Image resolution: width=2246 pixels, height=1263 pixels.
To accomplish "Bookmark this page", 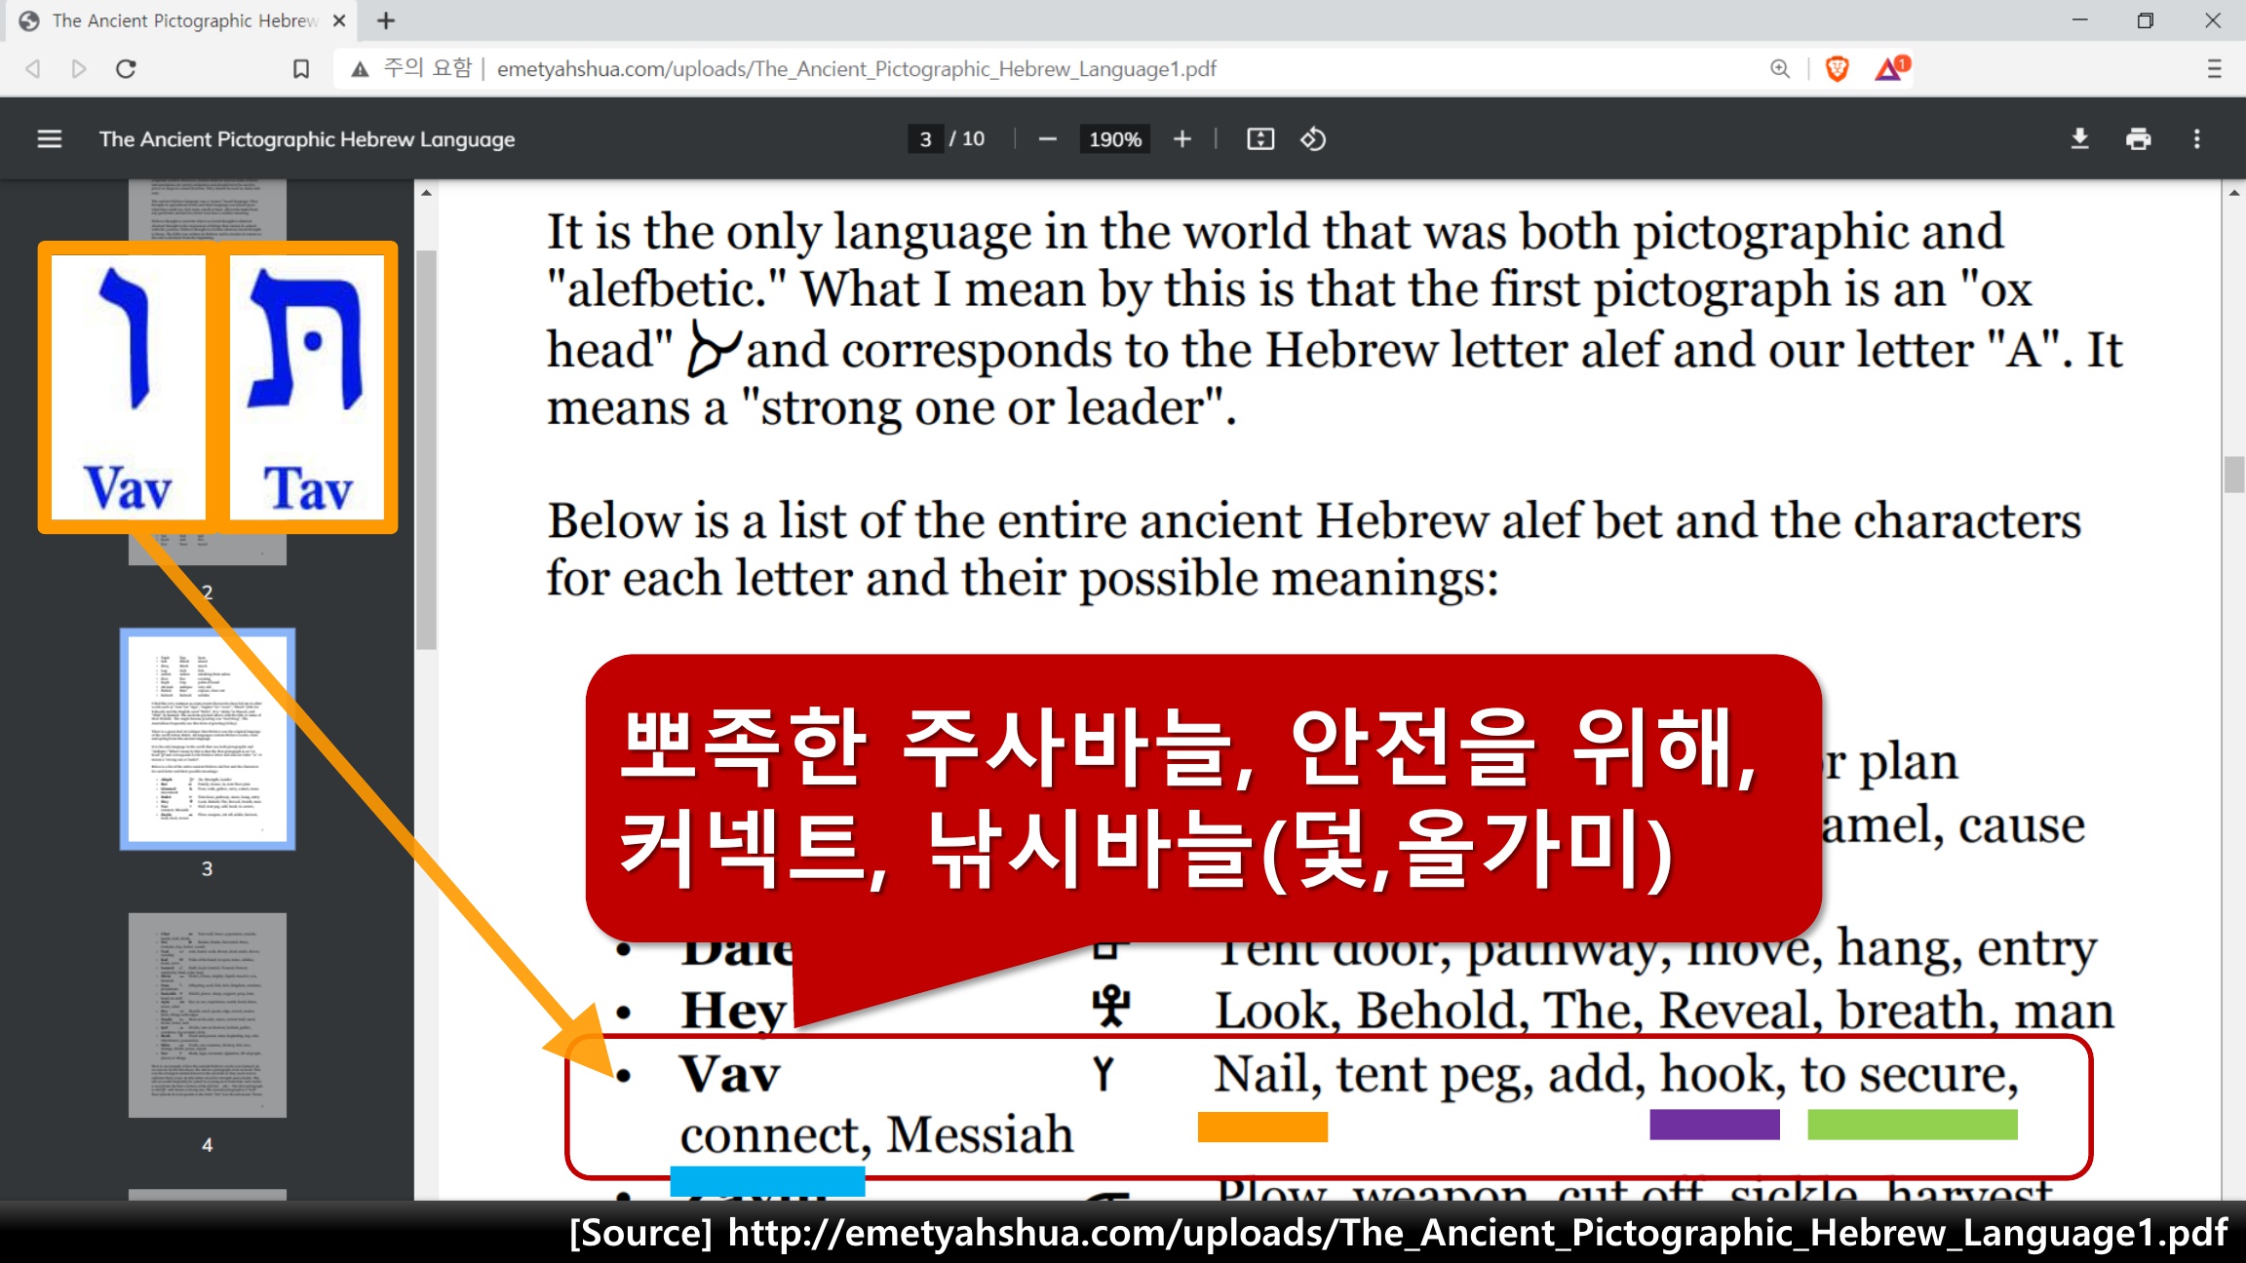I will tap(301, 69).
